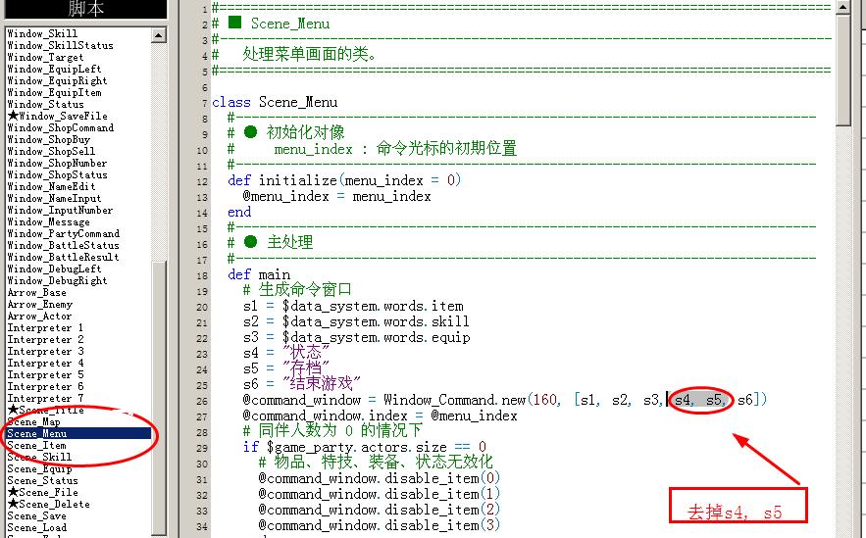Select Window_ShopSell script entry

pos(51,152)
